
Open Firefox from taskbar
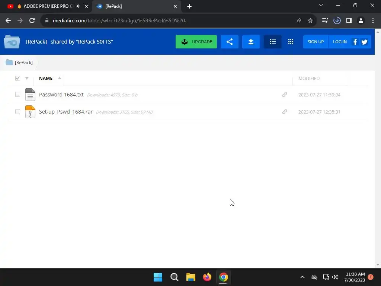(207, 277)
